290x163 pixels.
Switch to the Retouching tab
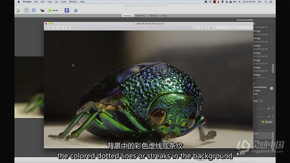click(140, 16)
